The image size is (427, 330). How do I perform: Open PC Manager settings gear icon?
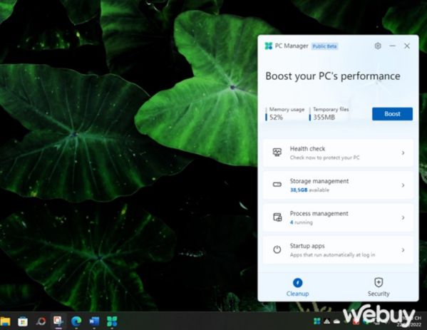(377, 46)
